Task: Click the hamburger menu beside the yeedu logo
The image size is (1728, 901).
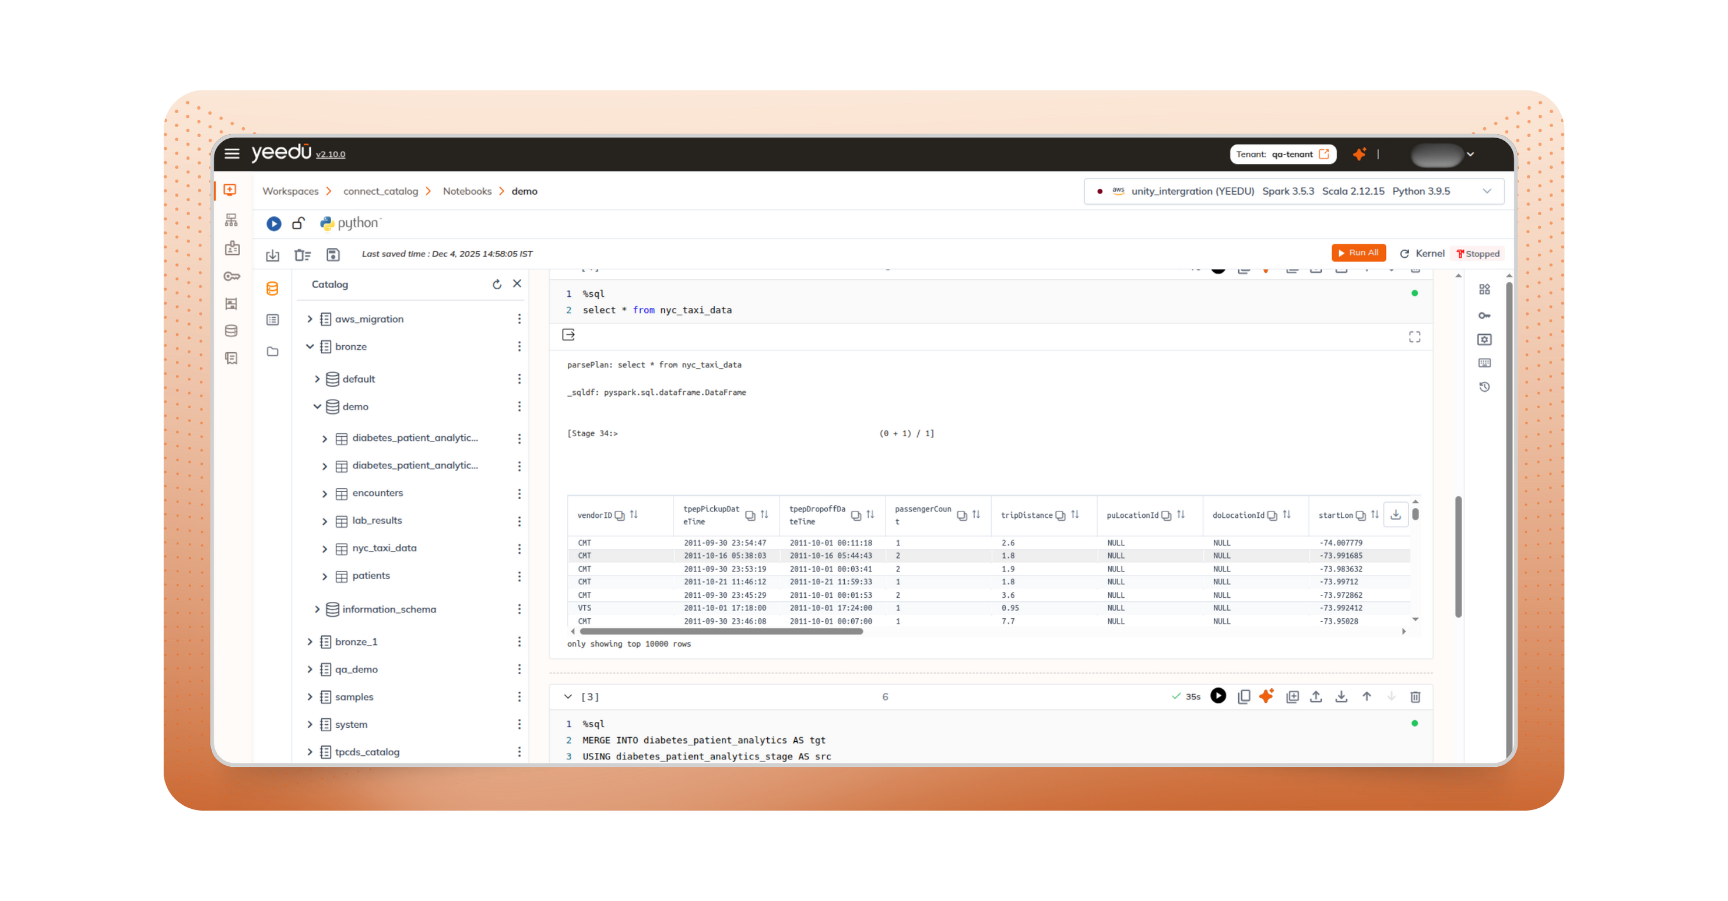Action: [x=231, y=153]
